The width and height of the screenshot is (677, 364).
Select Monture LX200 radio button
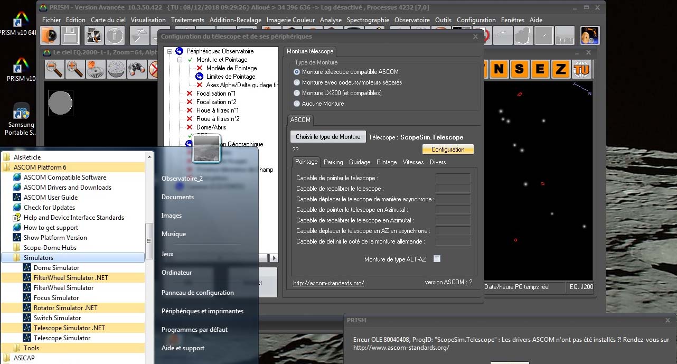pyautogui.click(x=297, y=93)
